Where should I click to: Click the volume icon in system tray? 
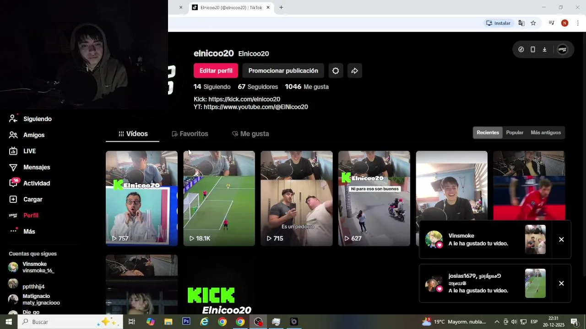[514, 322]
